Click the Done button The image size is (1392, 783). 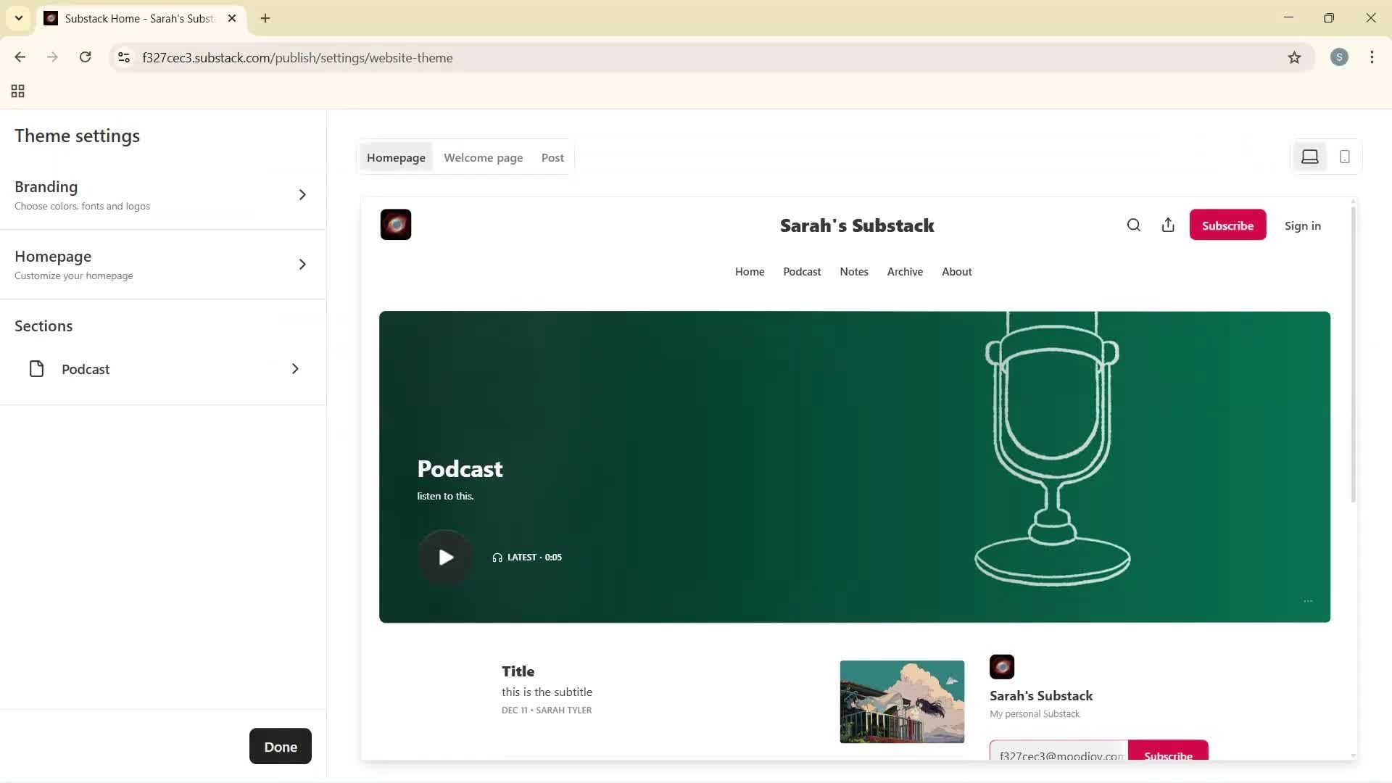[x=280, y=746]
